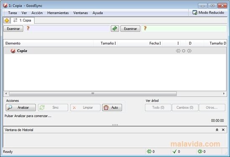This screenshot has height=157, width=230.
Task: Click the green sync direction arrows icon
Action: tap(115, 28)
